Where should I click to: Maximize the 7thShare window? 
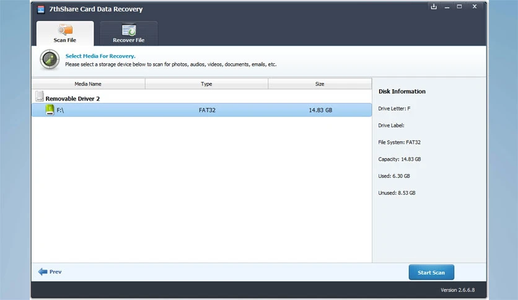459,6
